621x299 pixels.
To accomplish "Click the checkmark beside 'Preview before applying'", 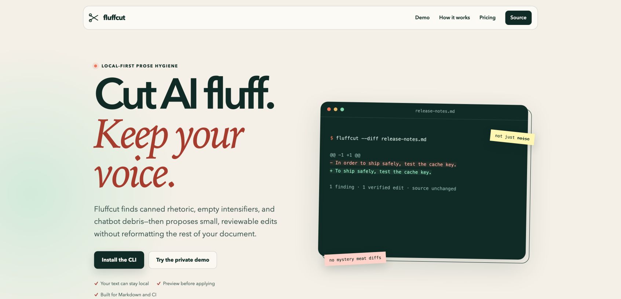I will 158,284.
